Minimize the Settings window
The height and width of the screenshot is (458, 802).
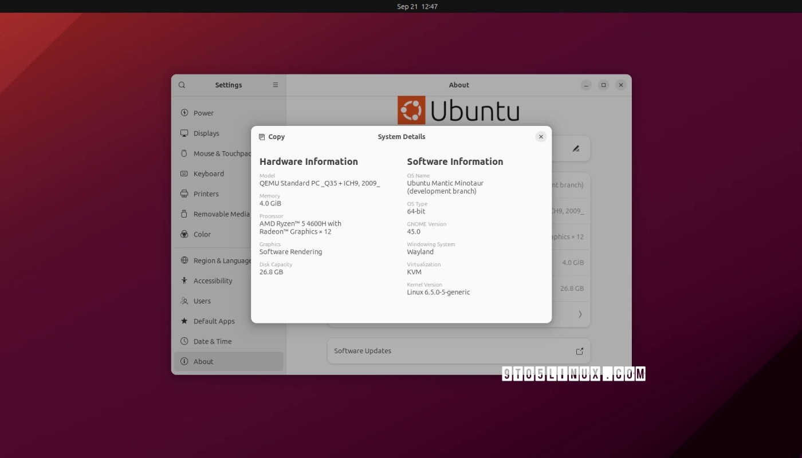(586, 85)
